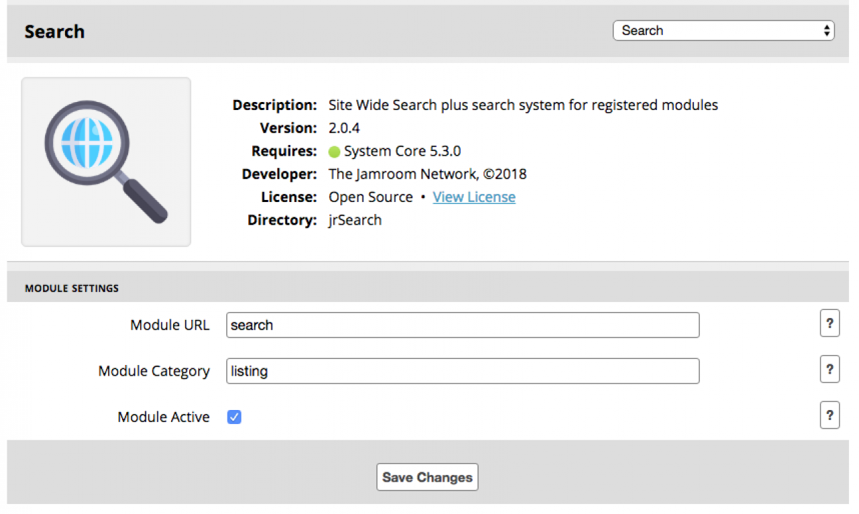Click the System Core 5.3.0 requirement text

(402, 152)
